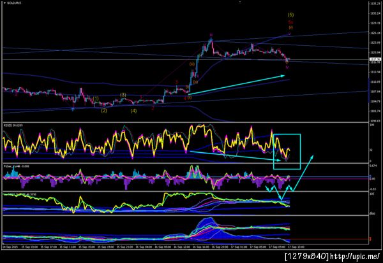
Task: Click the 1120.84 price scale value
Action: coord(374,52)
